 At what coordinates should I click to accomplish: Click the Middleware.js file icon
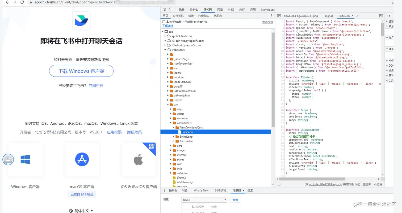[174, 182]
